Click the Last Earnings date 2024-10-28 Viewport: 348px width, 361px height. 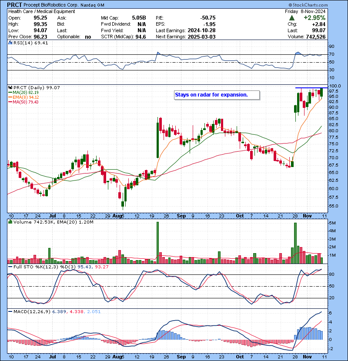(201, 30)
